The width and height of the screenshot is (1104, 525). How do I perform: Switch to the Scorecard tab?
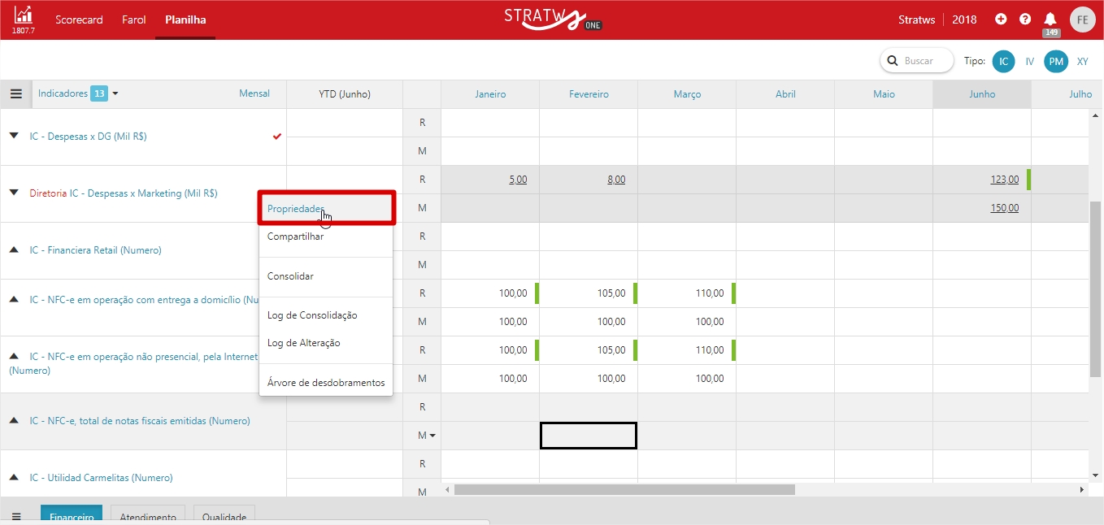click(x=79, y=20)
